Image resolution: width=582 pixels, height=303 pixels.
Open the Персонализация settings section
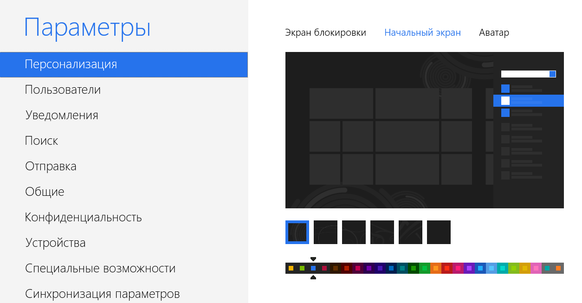(124, 64)
